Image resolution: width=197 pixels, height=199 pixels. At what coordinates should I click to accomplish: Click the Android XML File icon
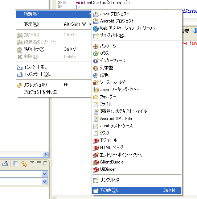(96, 119)
